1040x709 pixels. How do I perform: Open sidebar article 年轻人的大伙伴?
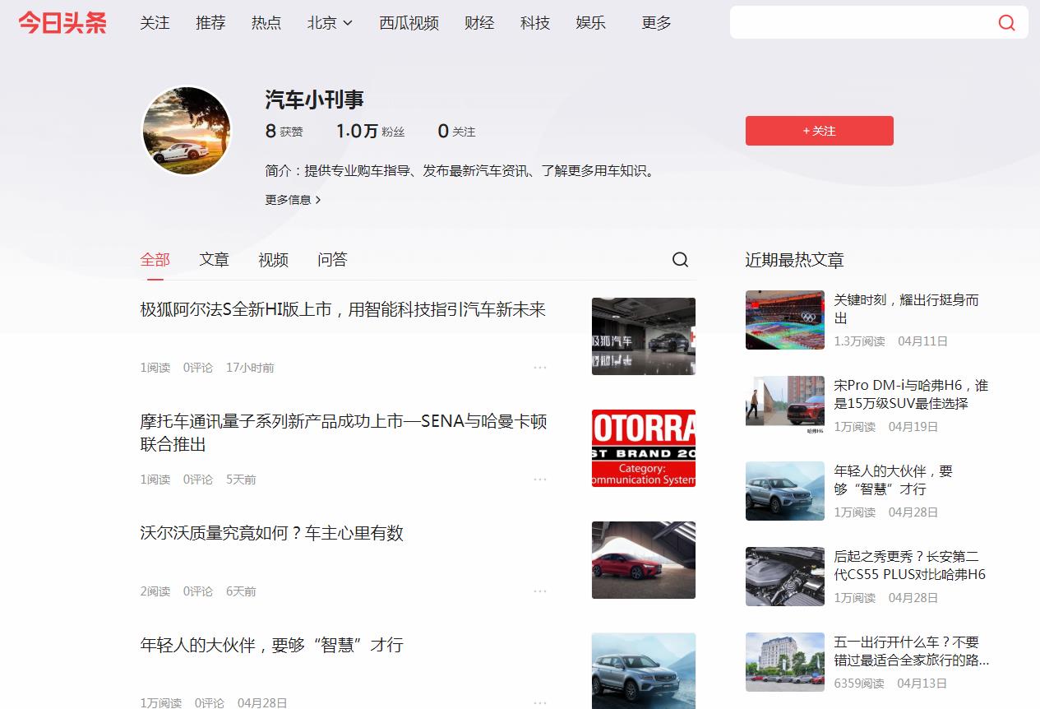(x=893, y=480)
